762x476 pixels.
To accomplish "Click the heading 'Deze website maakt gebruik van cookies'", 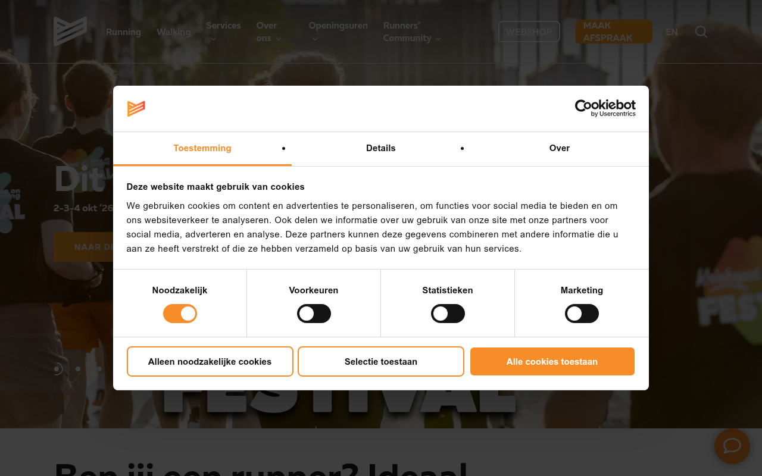I will 216,187.
